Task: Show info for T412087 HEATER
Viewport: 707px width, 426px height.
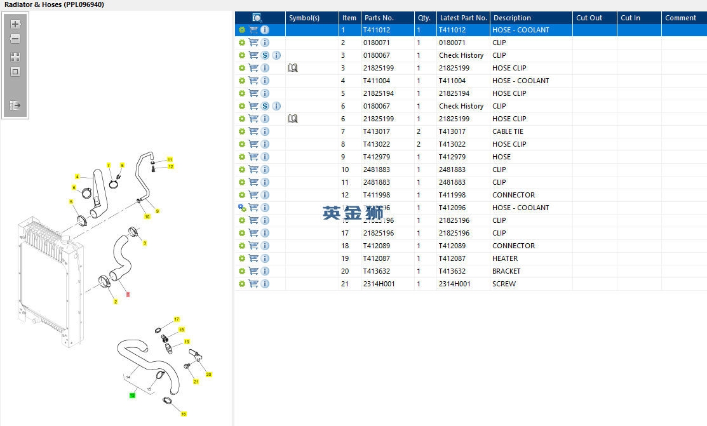Action: [x=265, y=258]
